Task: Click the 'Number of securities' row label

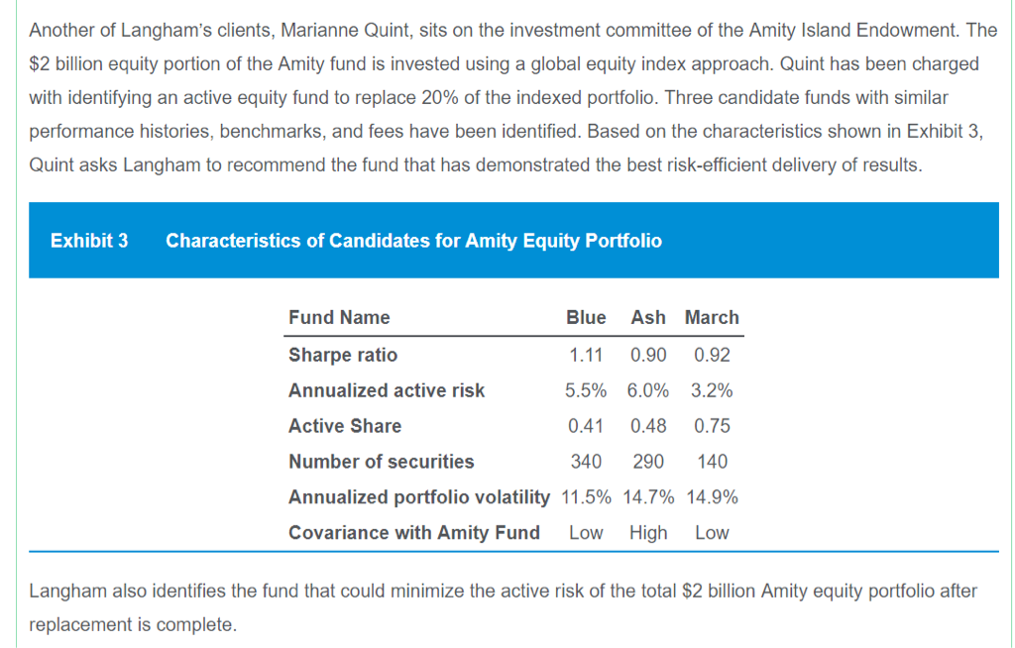Action: 382,462
